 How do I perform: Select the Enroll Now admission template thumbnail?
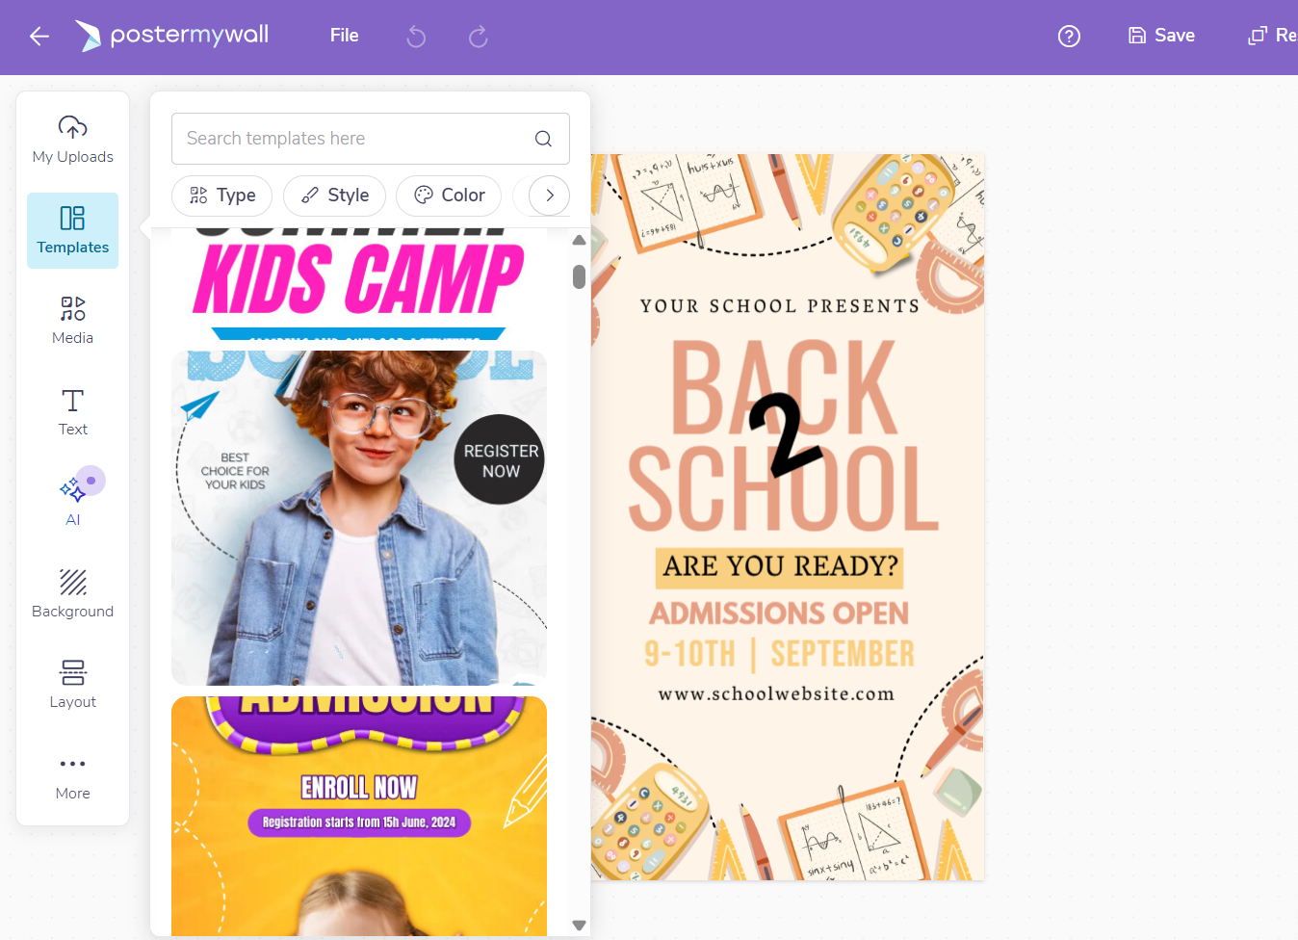click(x=359, y=815)
